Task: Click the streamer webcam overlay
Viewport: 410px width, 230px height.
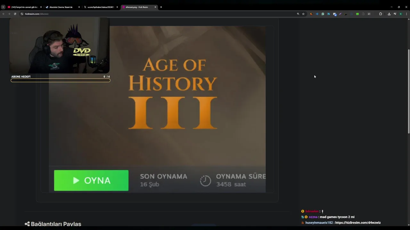Action: click(60, 45)
